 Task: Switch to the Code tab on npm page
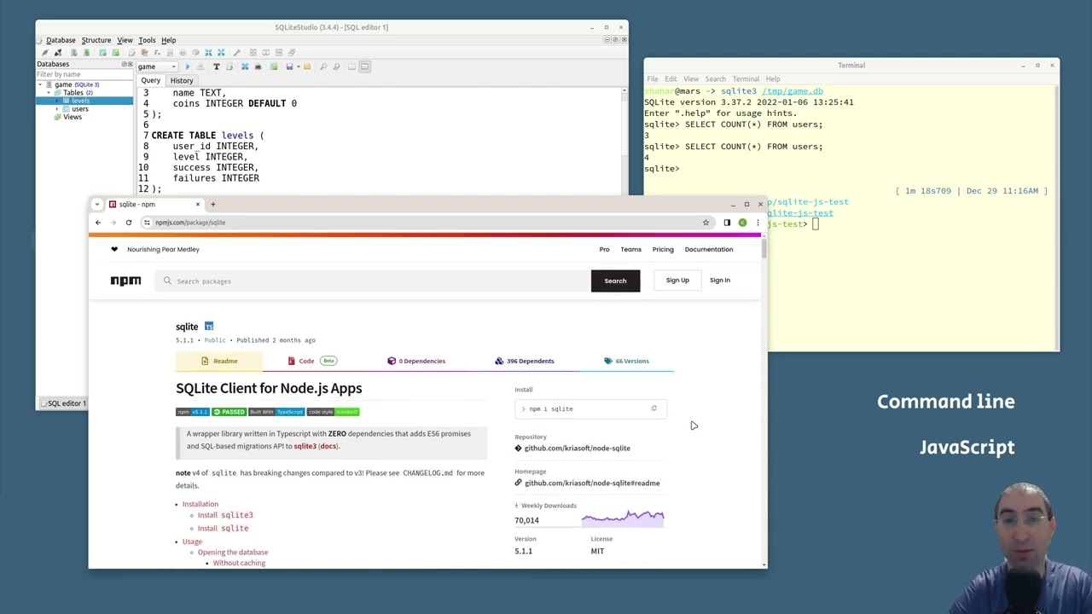point(312,361)
